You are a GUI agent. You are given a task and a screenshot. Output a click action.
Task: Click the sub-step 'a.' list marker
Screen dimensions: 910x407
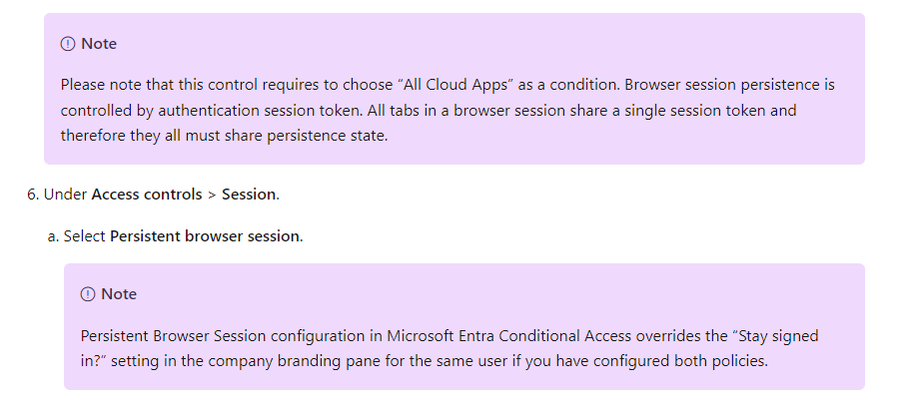point(53,236)
